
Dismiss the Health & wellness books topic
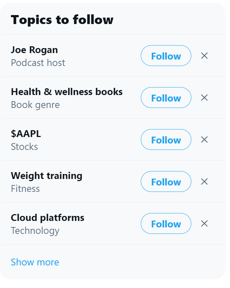tap(204, 98)
